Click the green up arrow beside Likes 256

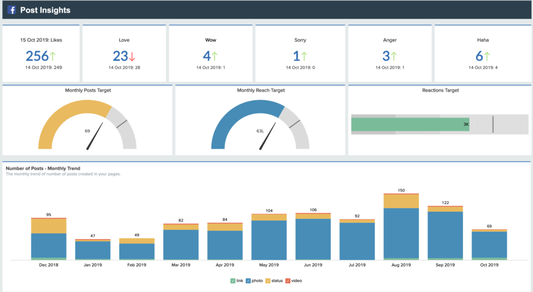[53, 56]
